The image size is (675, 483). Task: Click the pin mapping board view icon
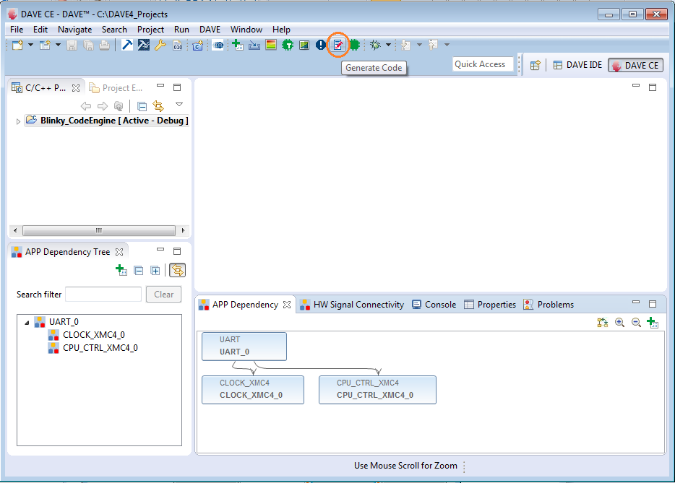coord(304,45)
